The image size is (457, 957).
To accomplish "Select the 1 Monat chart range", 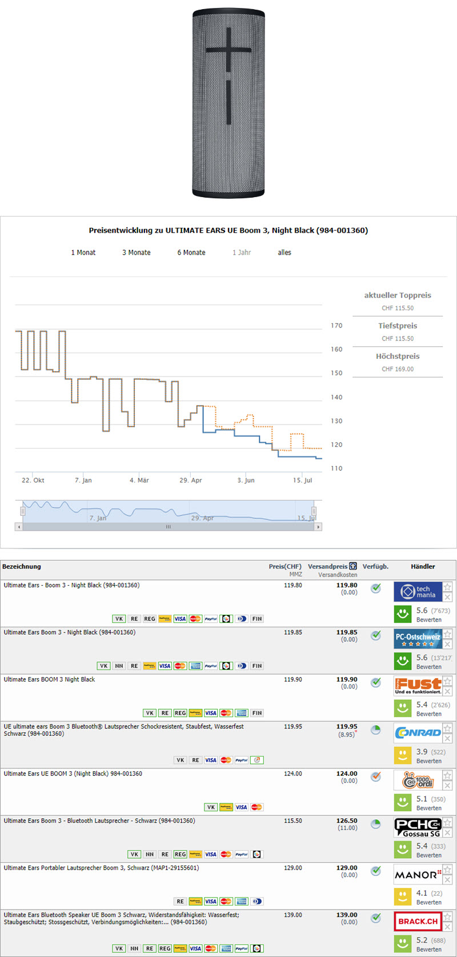I will pyautogui.click(x=83, y=253).
